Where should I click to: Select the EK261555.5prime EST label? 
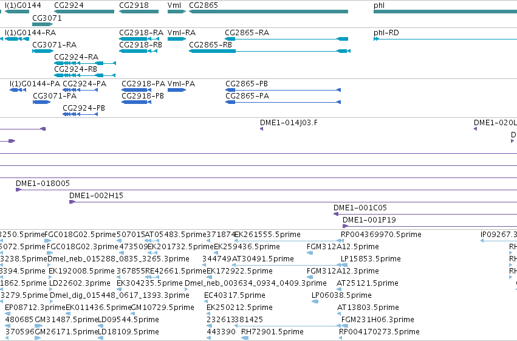(x=268, y=235)
